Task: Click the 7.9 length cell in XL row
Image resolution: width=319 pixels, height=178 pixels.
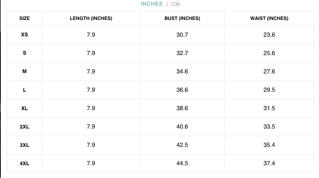Action: tap(91, 108)
